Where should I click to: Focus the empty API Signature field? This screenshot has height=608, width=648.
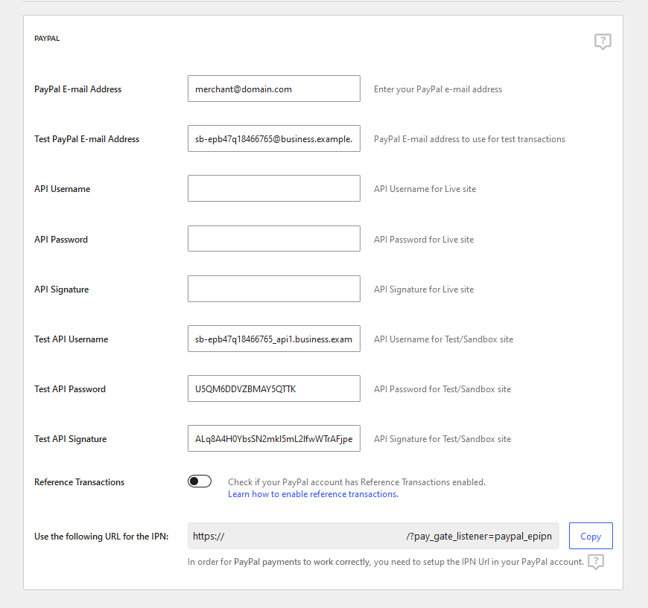coord(274,289)
